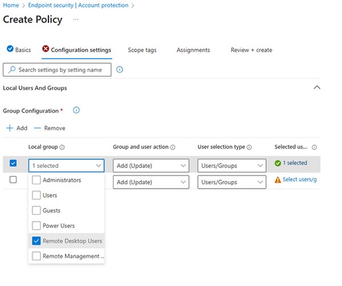Check the Users option in the list
Image resolution: width=342 pixels, height=286 pixels.
coord(36,195)
